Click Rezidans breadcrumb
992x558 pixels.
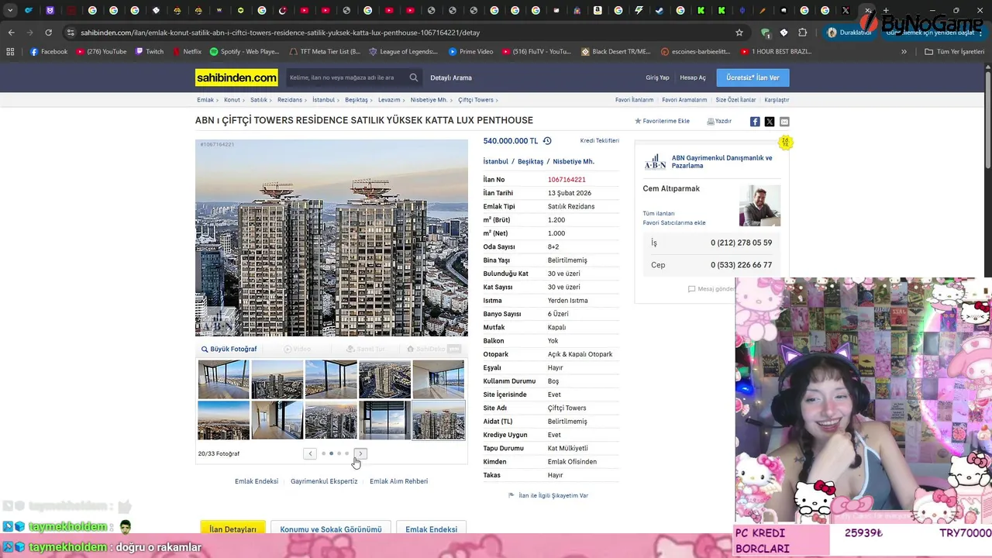tap(290, 100)
